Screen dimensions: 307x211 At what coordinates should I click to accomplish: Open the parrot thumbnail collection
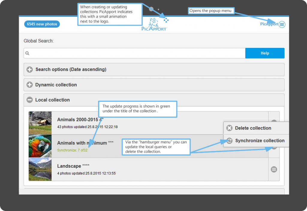pyautogui.click(x=40, y=146)
